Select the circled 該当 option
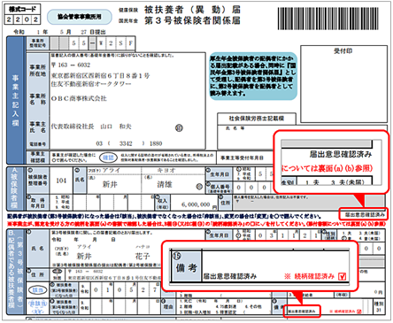Screen dimensions: 393x323 pyautogui.click(x=38, y=290)
